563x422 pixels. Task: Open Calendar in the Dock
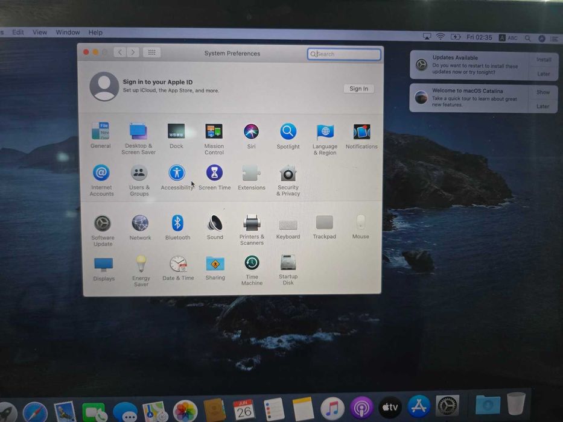pyautogui.click(x=244, y=410)
